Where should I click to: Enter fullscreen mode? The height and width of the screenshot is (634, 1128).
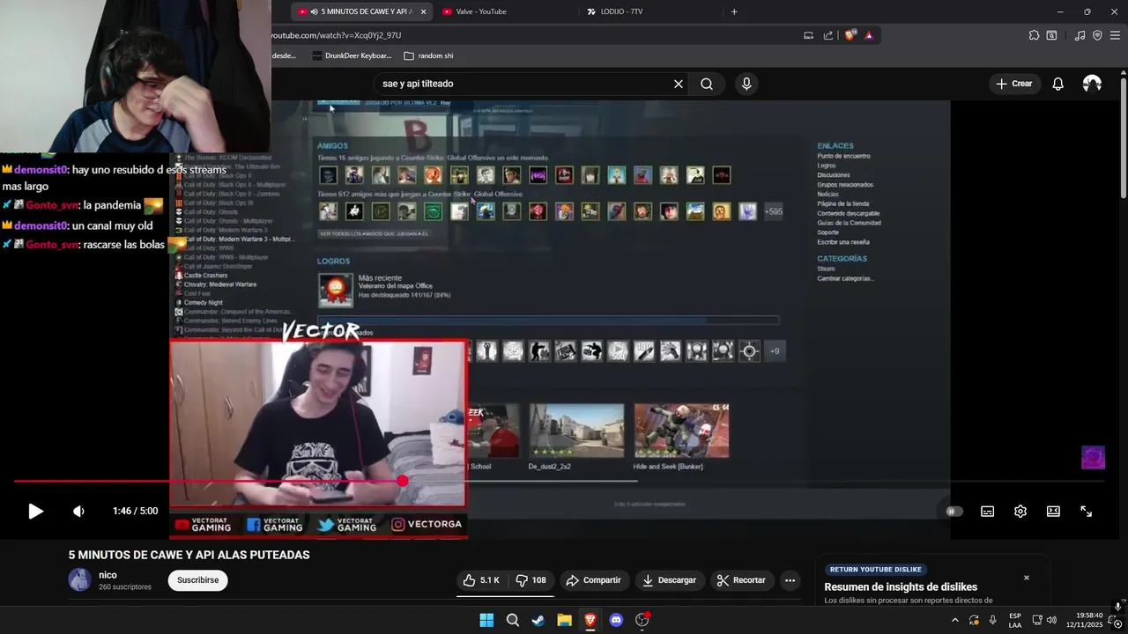(1087, 512)
